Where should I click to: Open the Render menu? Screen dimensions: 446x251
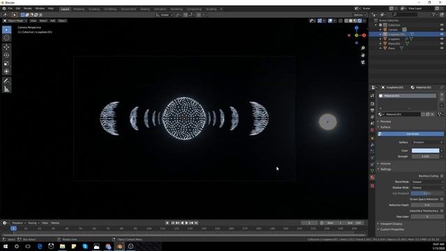(28, 9)
